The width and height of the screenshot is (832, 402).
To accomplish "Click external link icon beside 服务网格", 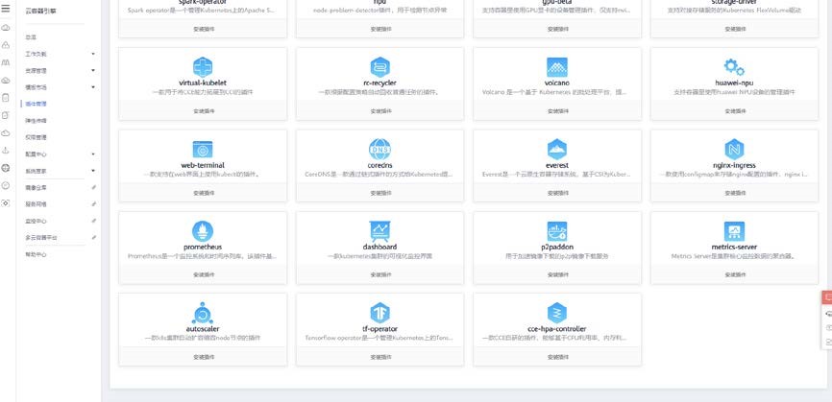I will 93,204.
